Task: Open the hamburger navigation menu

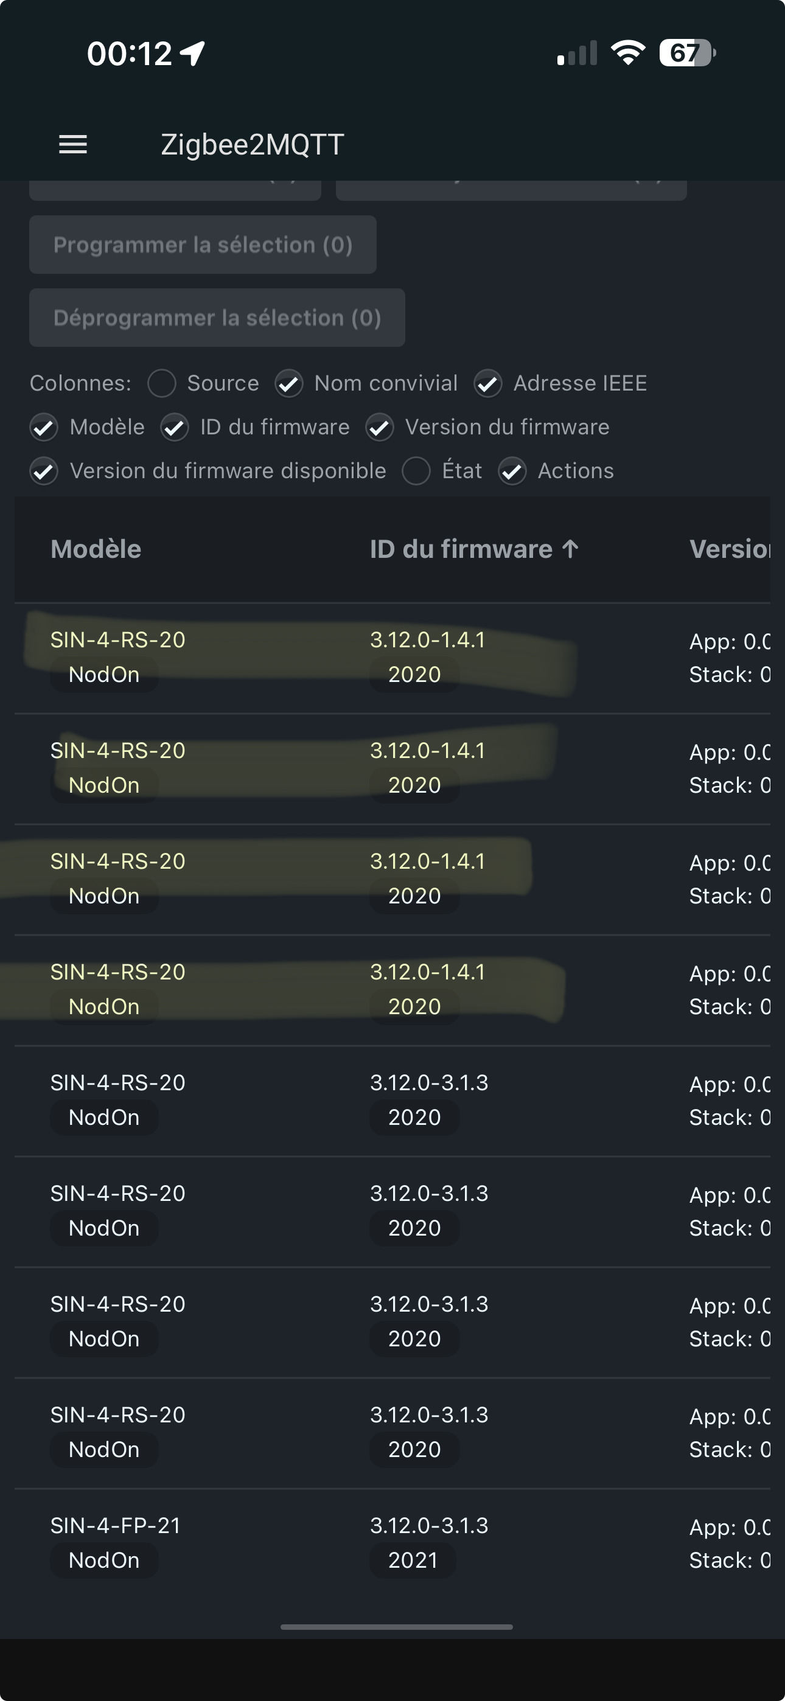Action: pos(72,144)
